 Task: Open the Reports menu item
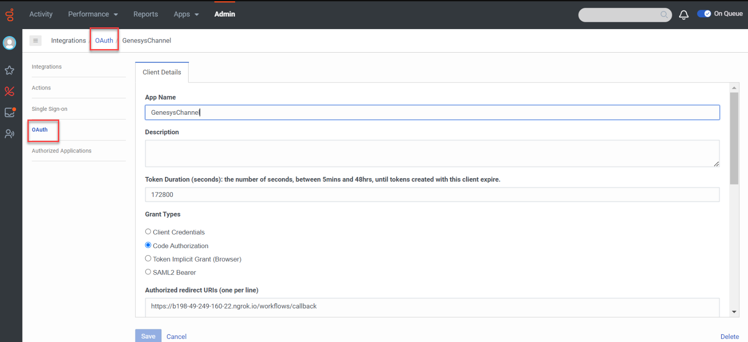(x=145, y=14)
